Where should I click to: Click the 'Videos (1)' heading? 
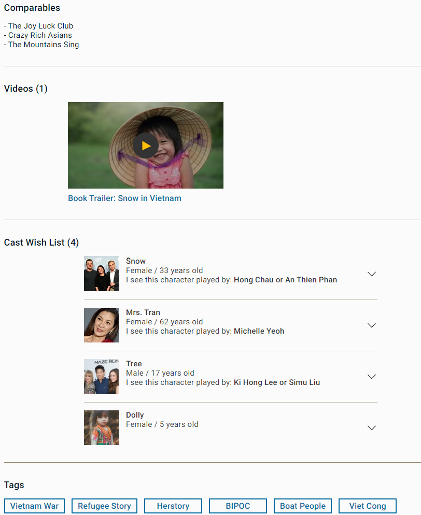[x=25, y=89]
